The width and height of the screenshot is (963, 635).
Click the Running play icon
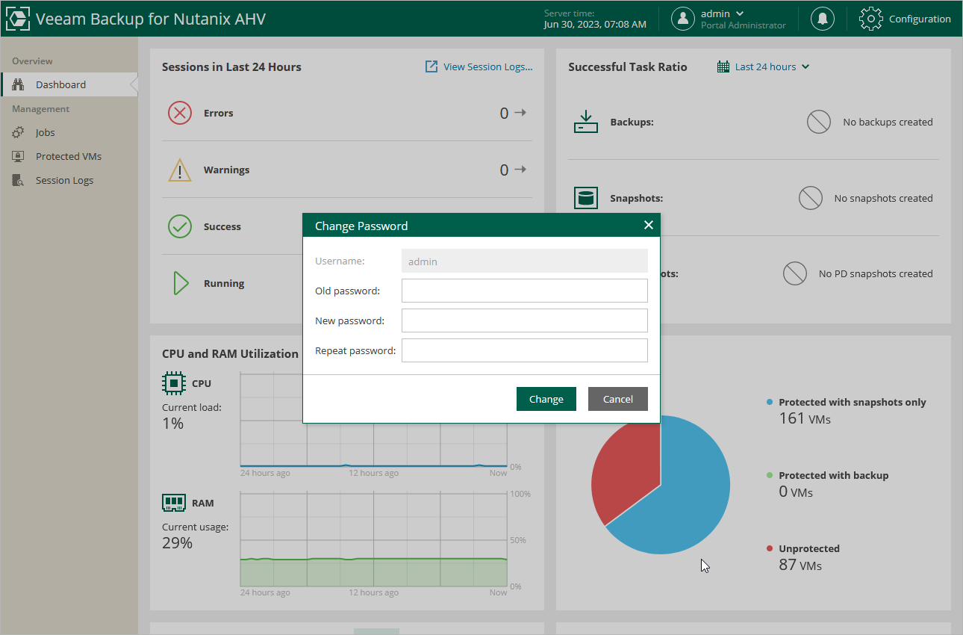[x=180, y=283]
